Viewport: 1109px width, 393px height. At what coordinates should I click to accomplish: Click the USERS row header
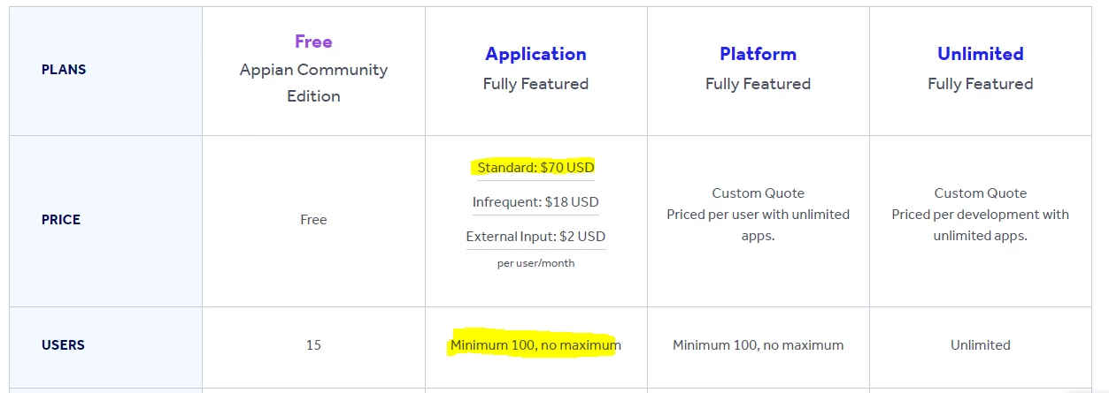[x=63, y=345]
